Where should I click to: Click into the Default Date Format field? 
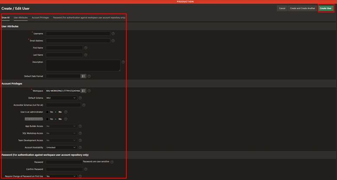[x=63, y=76]
